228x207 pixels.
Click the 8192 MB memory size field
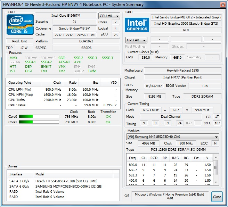pos(155,97)
